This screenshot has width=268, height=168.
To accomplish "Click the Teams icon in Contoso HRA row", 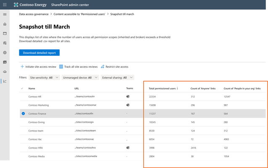I will [x=128, y=148].
